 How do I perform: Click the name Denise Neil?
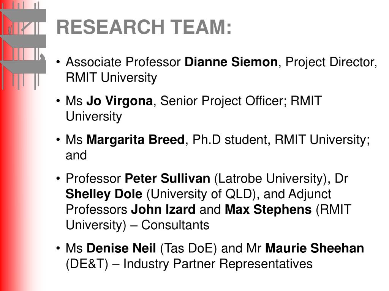[121, 248]
